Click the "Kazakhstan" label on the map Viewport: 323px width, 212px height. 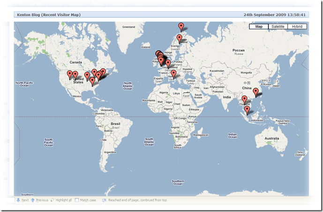point(217,71)
